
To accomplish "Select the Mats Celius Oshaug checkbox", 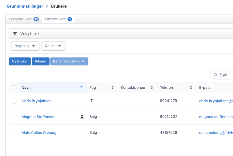I will [x=14, y=133].
